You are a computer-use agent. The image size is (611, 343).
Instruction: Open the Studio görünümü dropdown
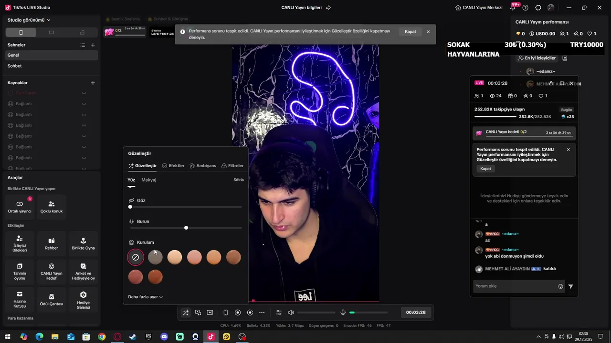click(x=29, y=20)
